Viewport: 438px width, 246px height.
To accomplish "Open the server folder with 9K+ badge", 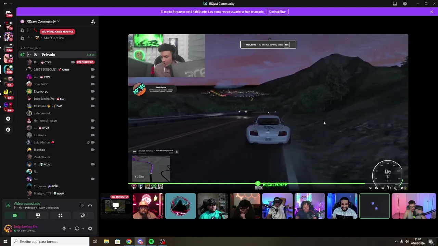I will (x=8, y=106).
